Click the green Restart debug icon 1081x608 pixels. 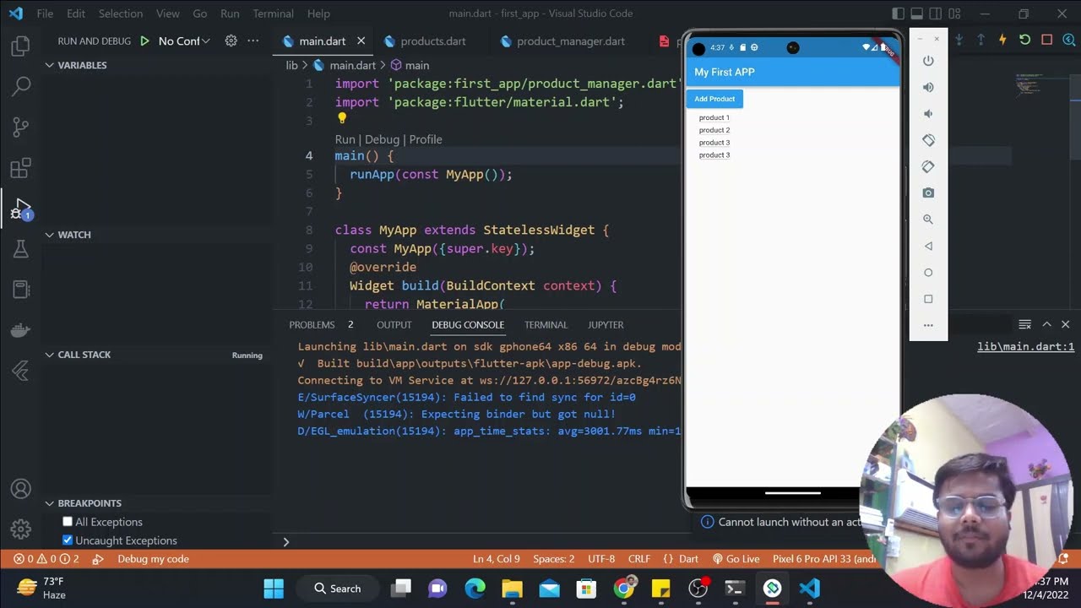point(1024,40)
